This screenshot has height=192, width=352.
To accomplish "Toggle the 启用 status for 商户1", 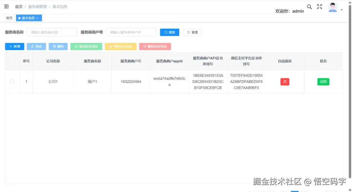I will click(323, 82).
